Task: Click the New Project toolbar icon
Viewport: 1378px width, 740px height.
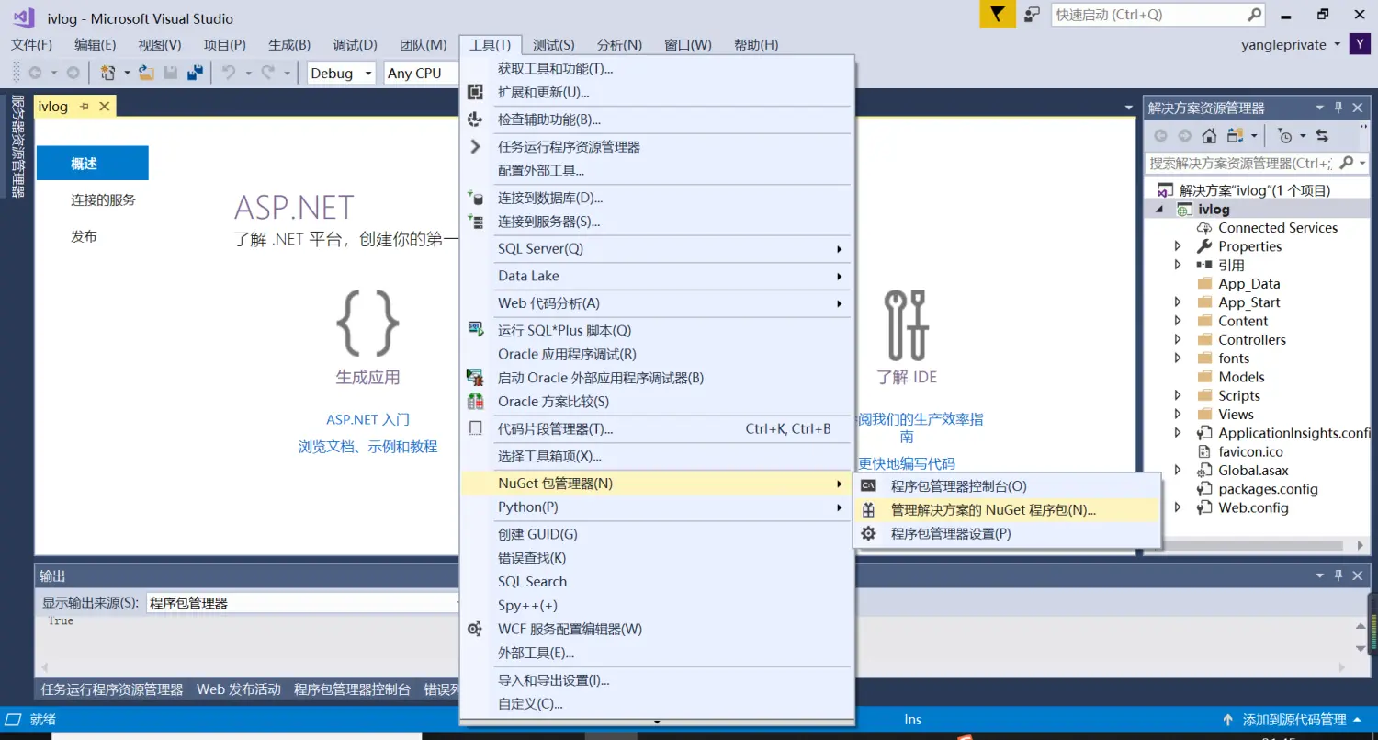Action: coord(108,73)
